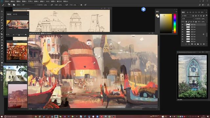Create a new layer group
Image resolution: width=210 pixels, height=118 pixels.
pyautogui.click(x=198, y=44)
